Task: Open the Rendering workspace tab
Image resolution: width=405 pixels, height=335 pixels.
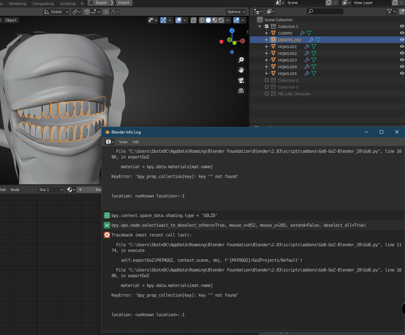Action: tap(18, 3)
